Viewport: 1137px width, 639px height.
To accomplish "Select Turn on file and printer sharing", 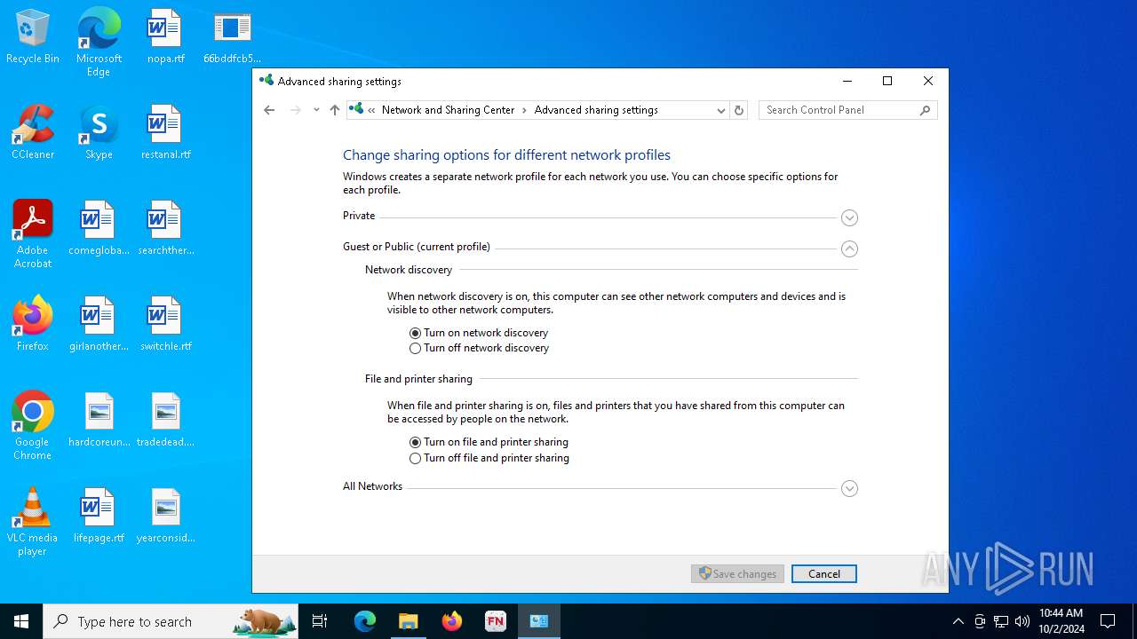I will [489, 442].
